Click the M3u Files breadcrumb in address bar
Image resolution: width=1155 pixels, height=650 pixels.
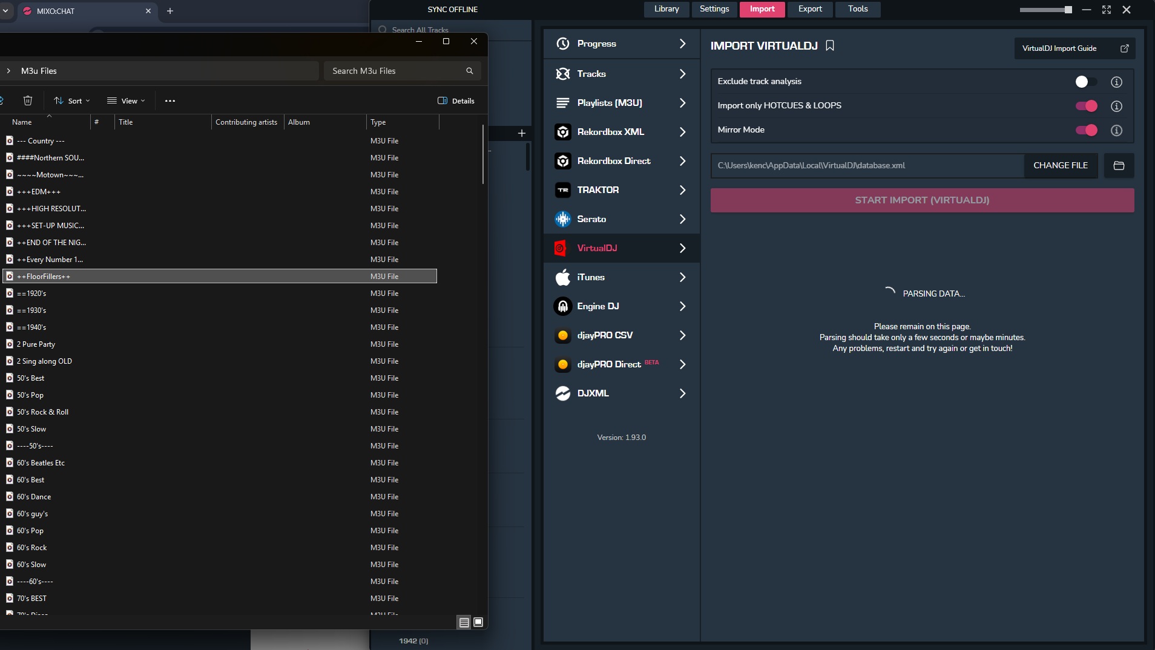[39, 71]
